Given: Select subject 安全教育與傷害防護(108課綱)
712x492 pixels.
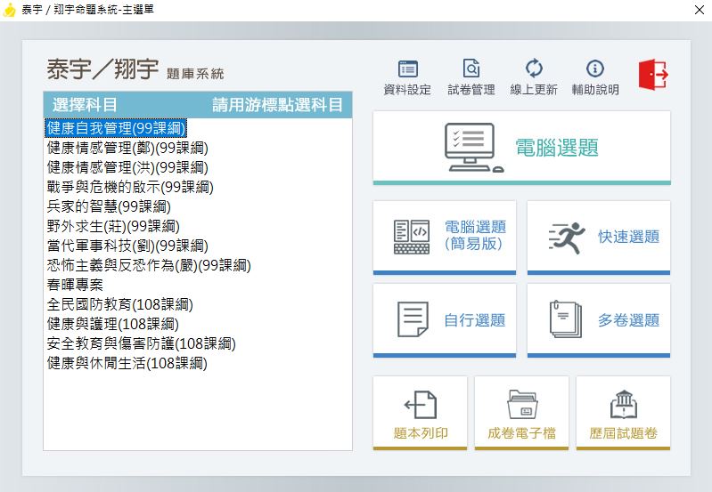Looking at the screenshot, I should click(141, 343).
